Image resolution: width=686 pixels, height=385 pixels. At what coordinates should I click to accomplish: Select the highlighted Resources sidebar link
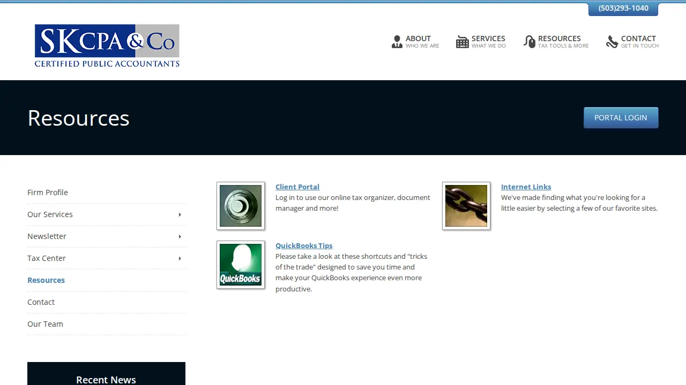coord(46,280)
